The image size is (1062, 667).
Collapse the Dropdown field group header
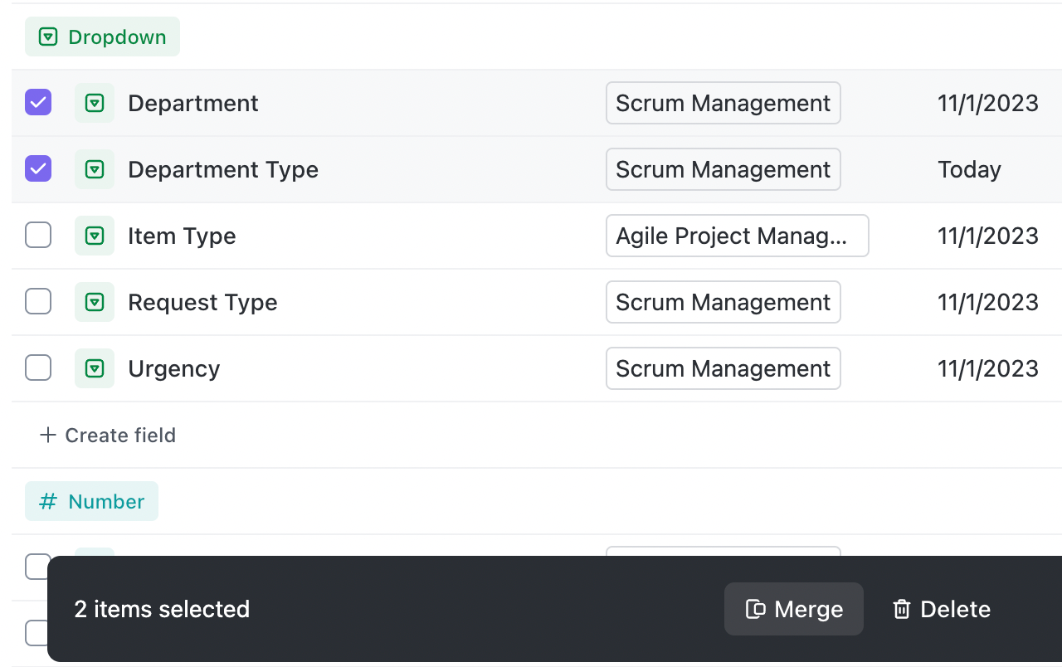tap(102, 37)
